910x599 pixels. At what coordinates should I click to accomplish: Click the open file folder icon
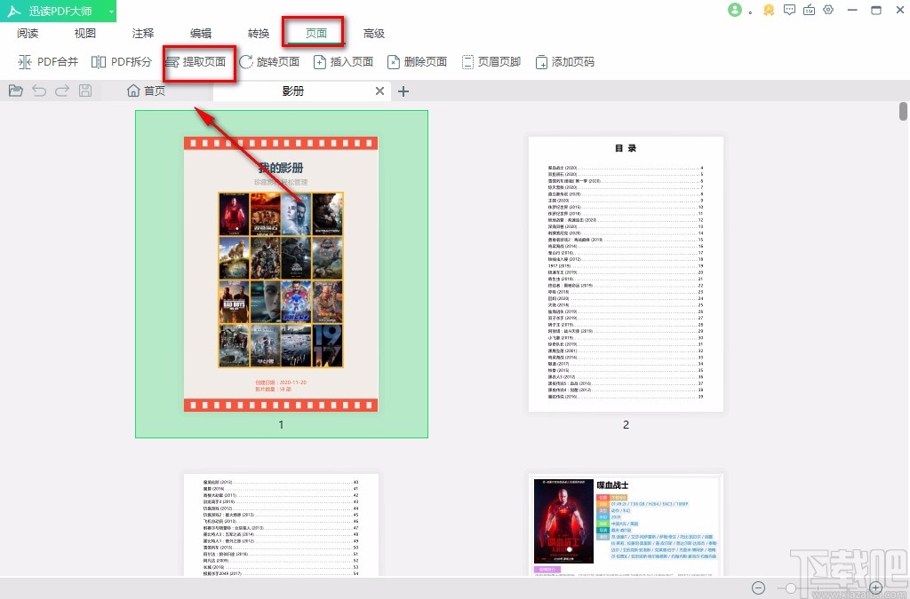(16, 91)
